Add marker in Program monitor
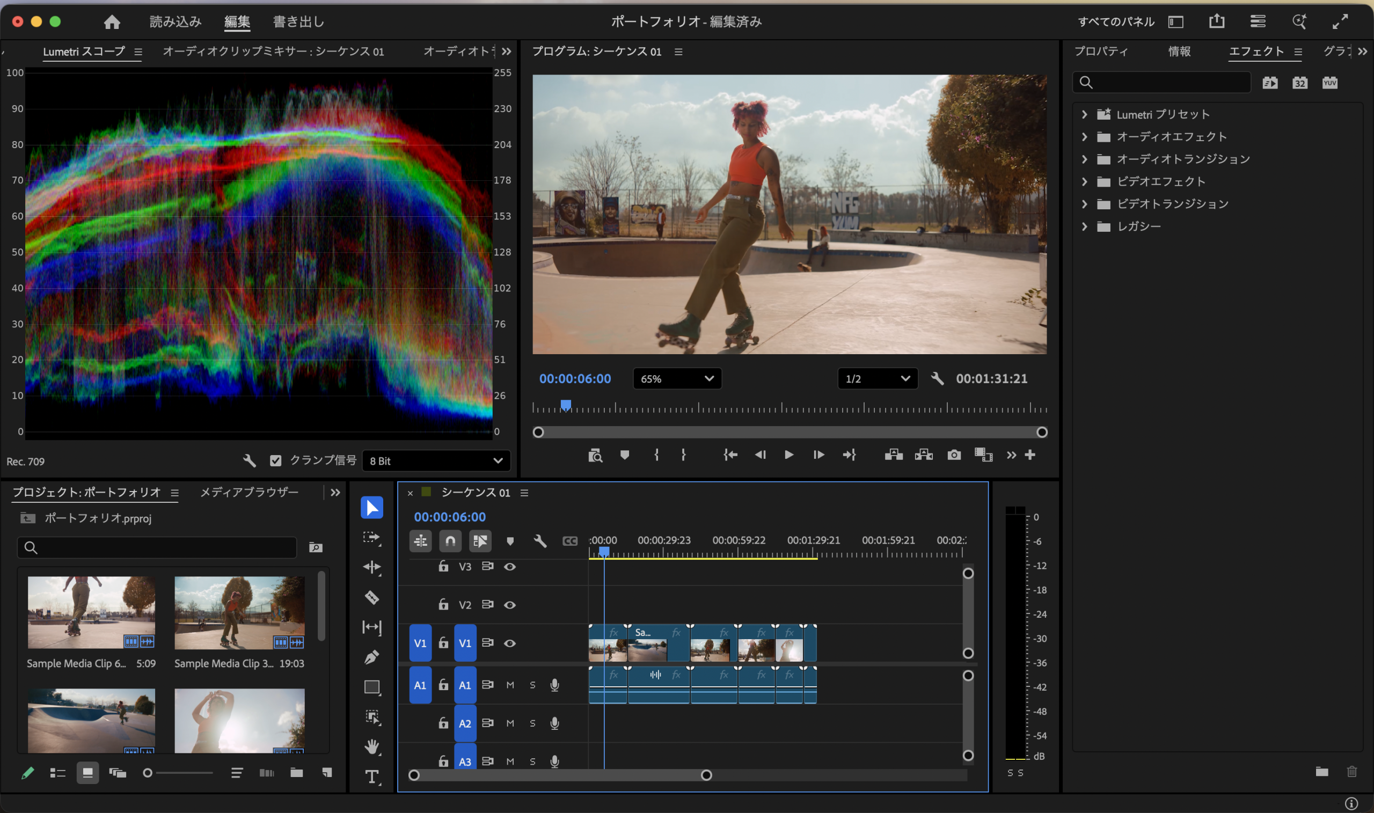Screen dimensions: 1374x813 (625, 455)
